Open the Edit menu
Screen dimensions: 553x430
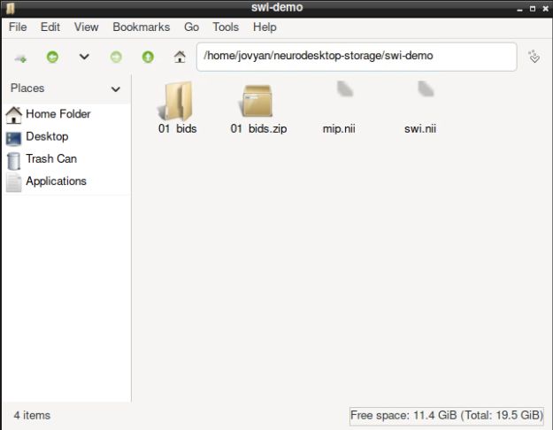(x=50, y=27)
